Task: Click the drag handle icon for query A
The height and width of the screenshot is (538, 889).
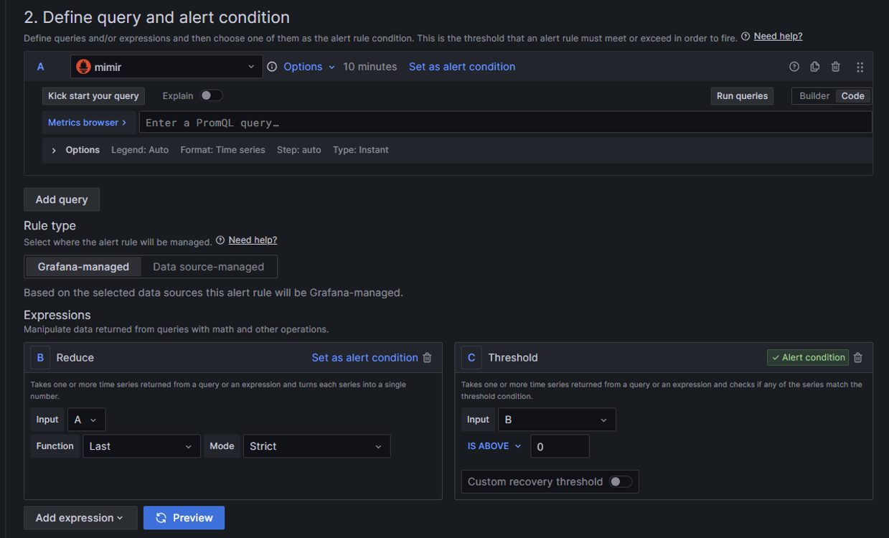Action: coord(860,67)
